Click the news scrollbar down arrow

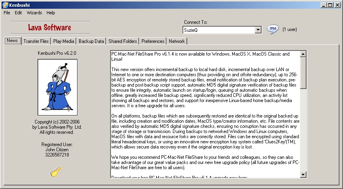(x=303, y=174)
